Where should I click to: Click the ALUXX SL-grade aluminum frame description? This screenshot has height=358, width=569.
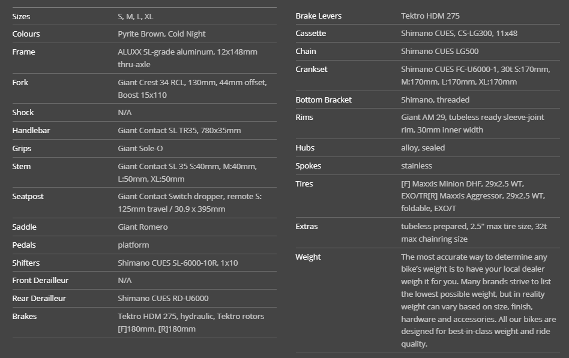click(187, 58)
